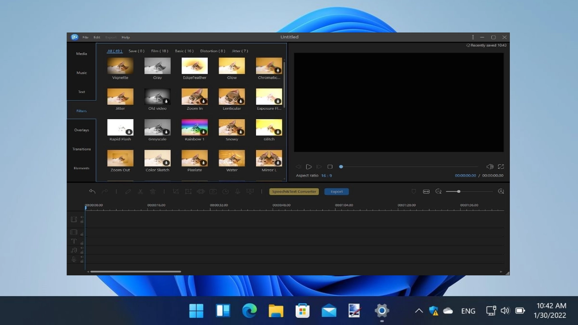Open the Overlays panel
This screenshot has height=325, width=578.
tap(81, 130)
